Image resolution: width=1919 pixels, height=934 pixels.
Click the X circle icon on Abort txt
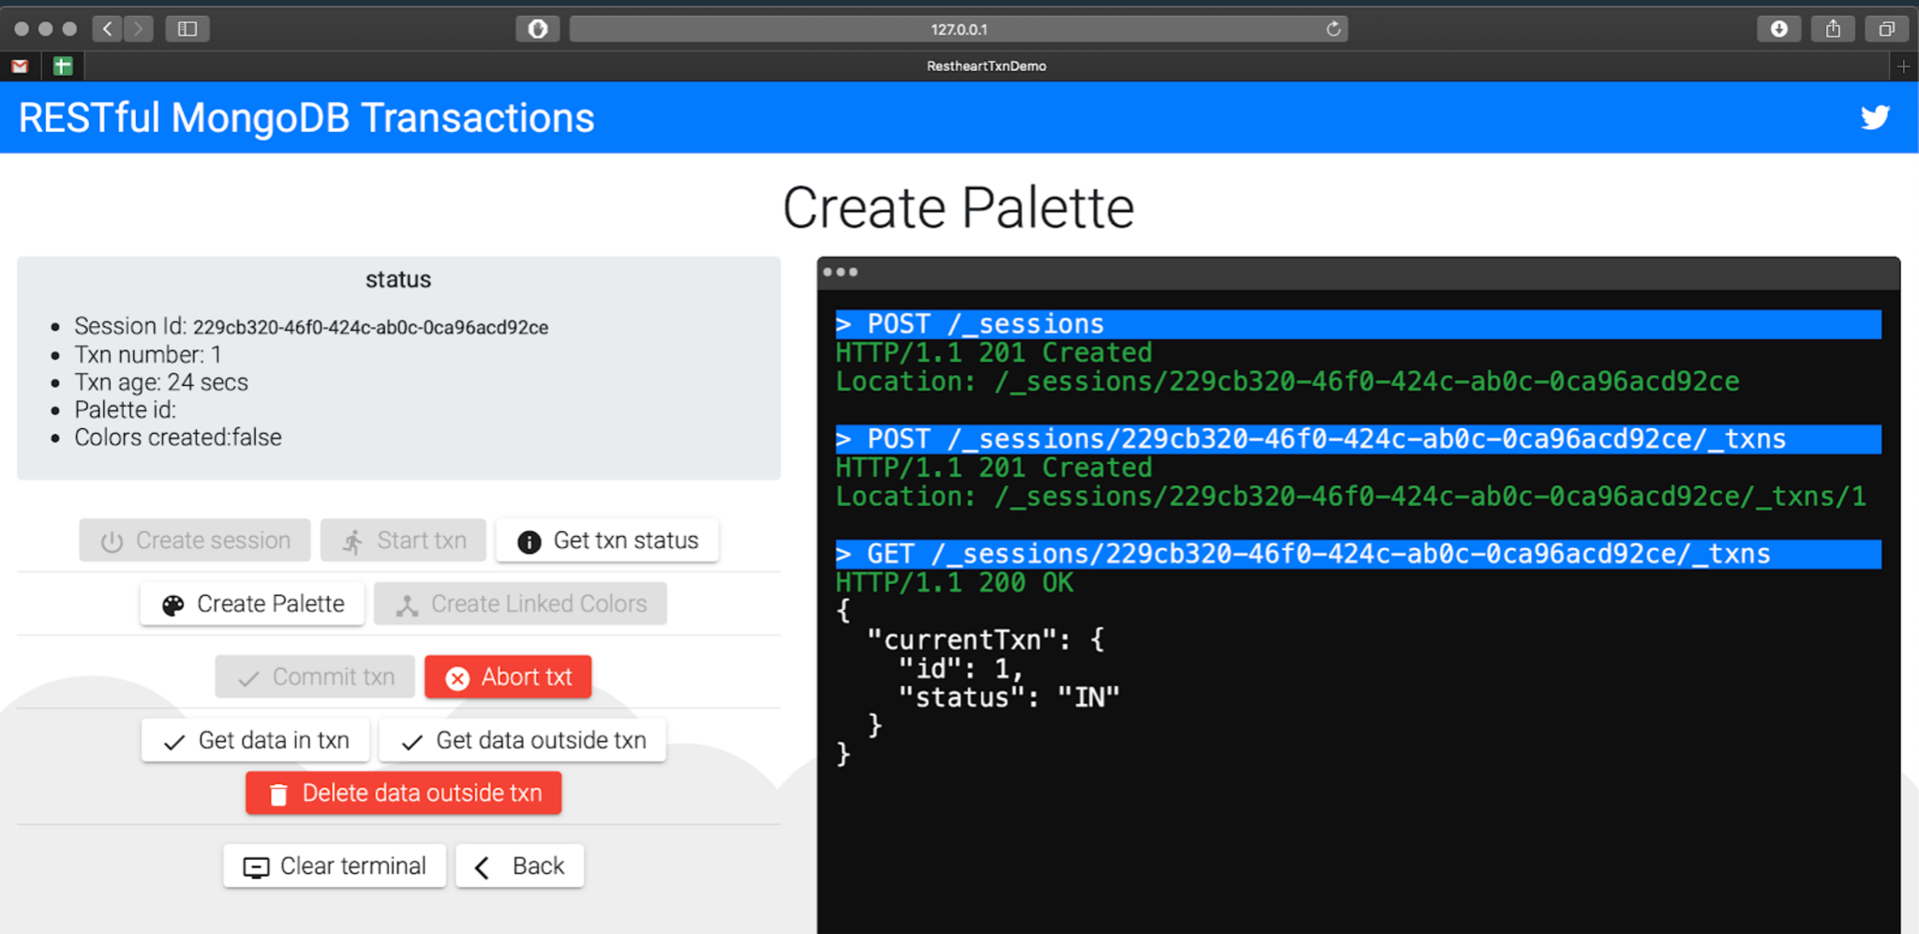(x=456, y=676)
